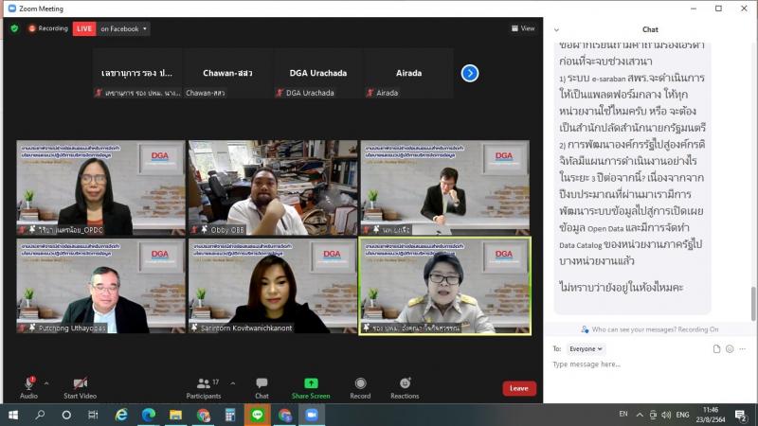Open LINE app from taskbar
The width and height of the screenshot is (758, 426).
(257, 415)
